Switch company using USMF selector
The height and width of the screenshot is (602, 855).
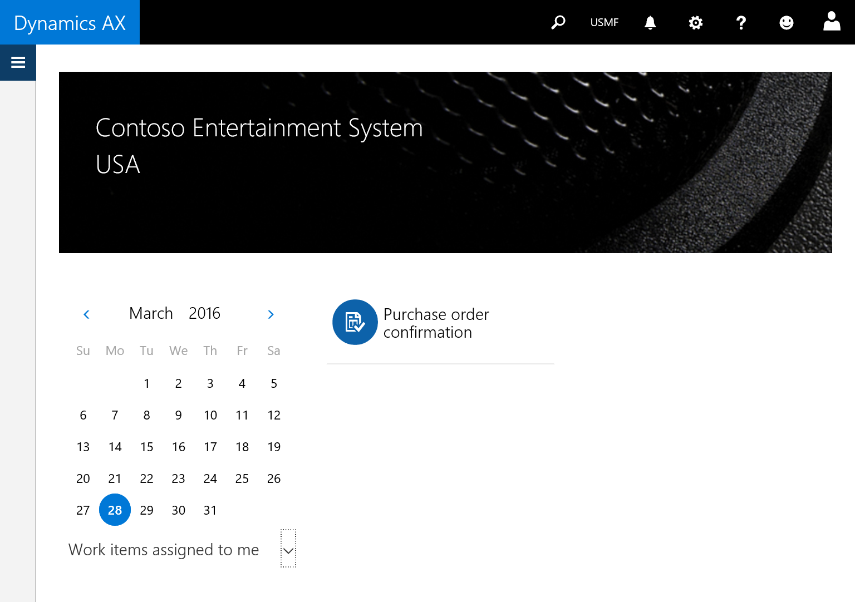604,22
